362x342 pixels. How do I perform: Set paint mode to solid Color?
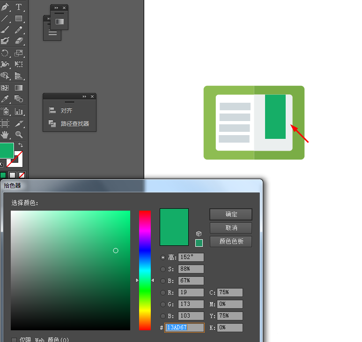(x=3, y=175)
